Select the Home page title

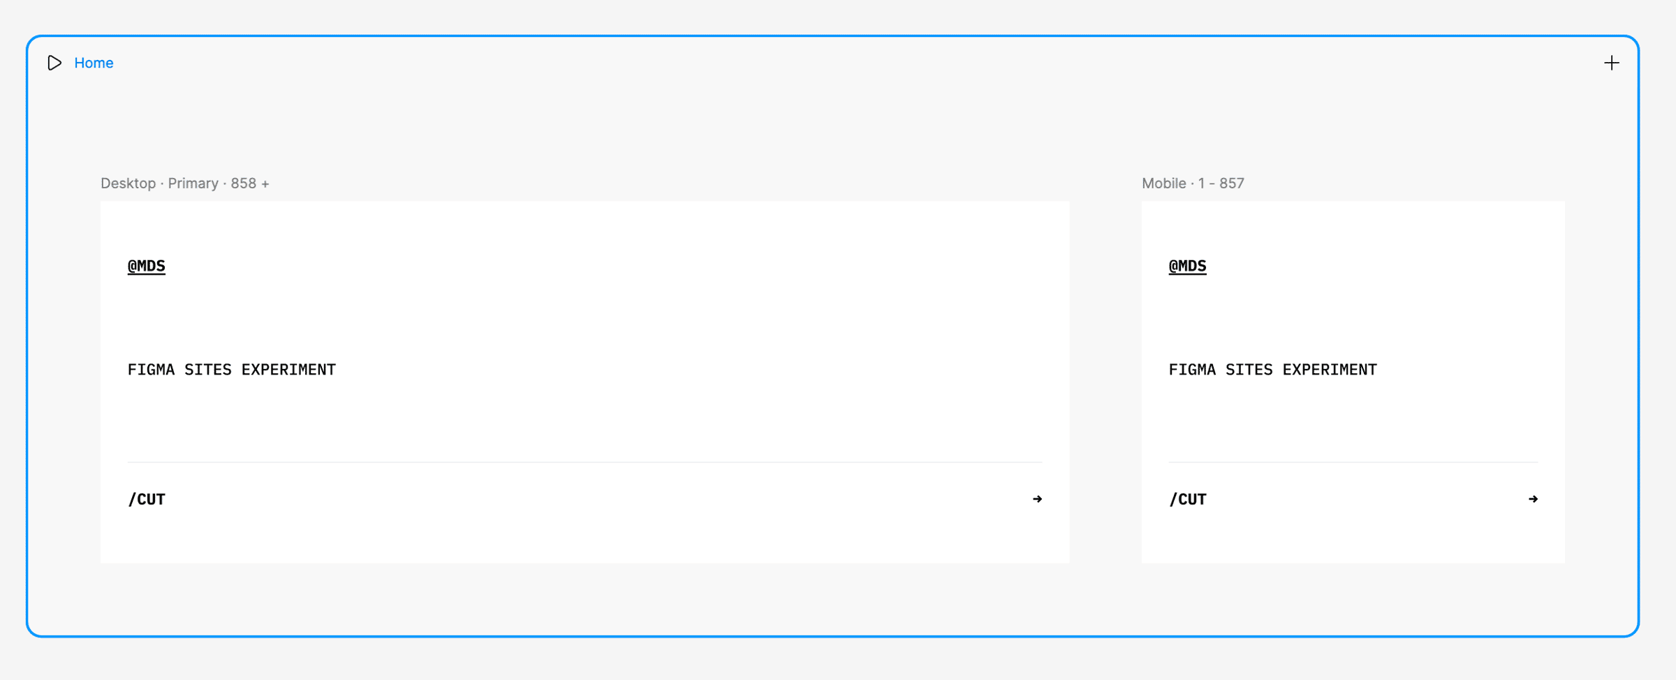pyautogui.click(x=94, y=63)
